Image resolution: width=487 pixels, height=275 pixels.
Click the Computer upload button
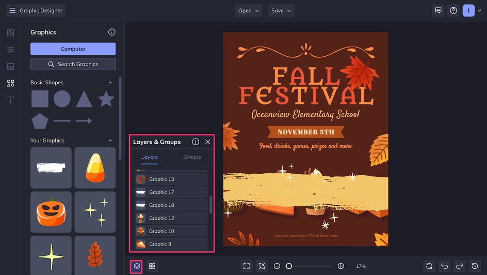tap(73, 49)
